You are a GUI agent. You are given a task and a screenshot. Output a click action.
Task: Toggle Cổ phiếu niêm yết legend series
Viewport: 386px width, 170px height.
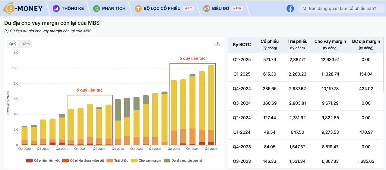[43, 161]
